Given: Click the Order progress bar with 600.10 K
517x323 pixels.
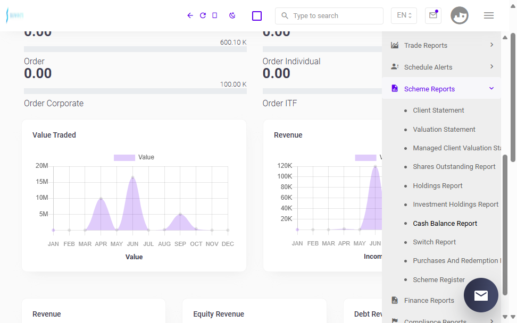Looking at the screenshot, I should pos(135,49).
